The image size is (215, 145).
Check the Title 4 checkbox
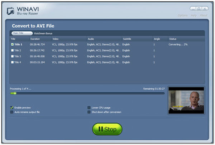coord(12,62)
